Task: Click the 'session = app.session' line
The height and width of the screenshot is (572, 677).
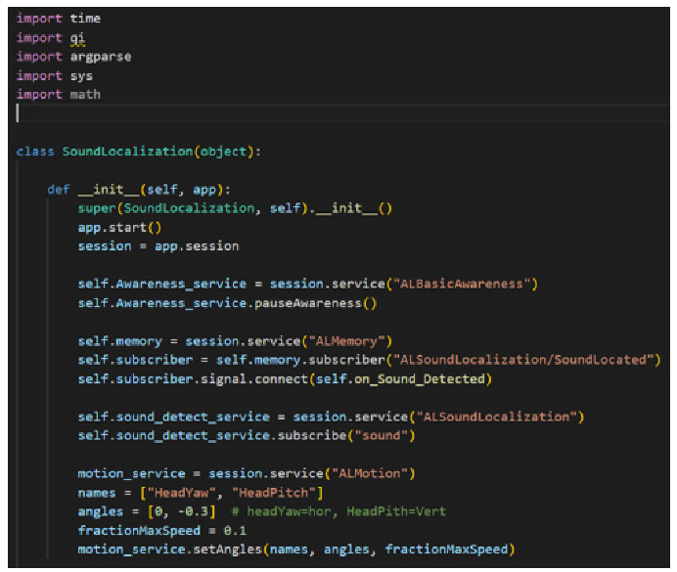Action: [158, 245]
